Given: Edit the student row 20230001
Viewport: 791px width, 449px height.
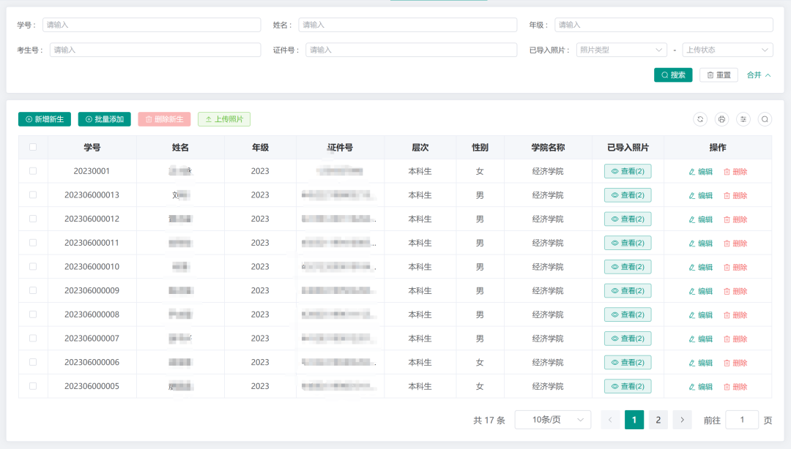Looking at the screenshot, I should 700,172.
